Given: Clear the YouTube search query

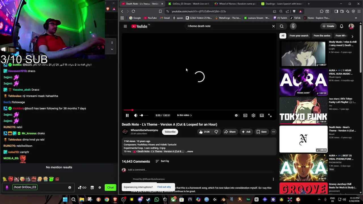Looking at the screenshot, I should pos(273,26).
